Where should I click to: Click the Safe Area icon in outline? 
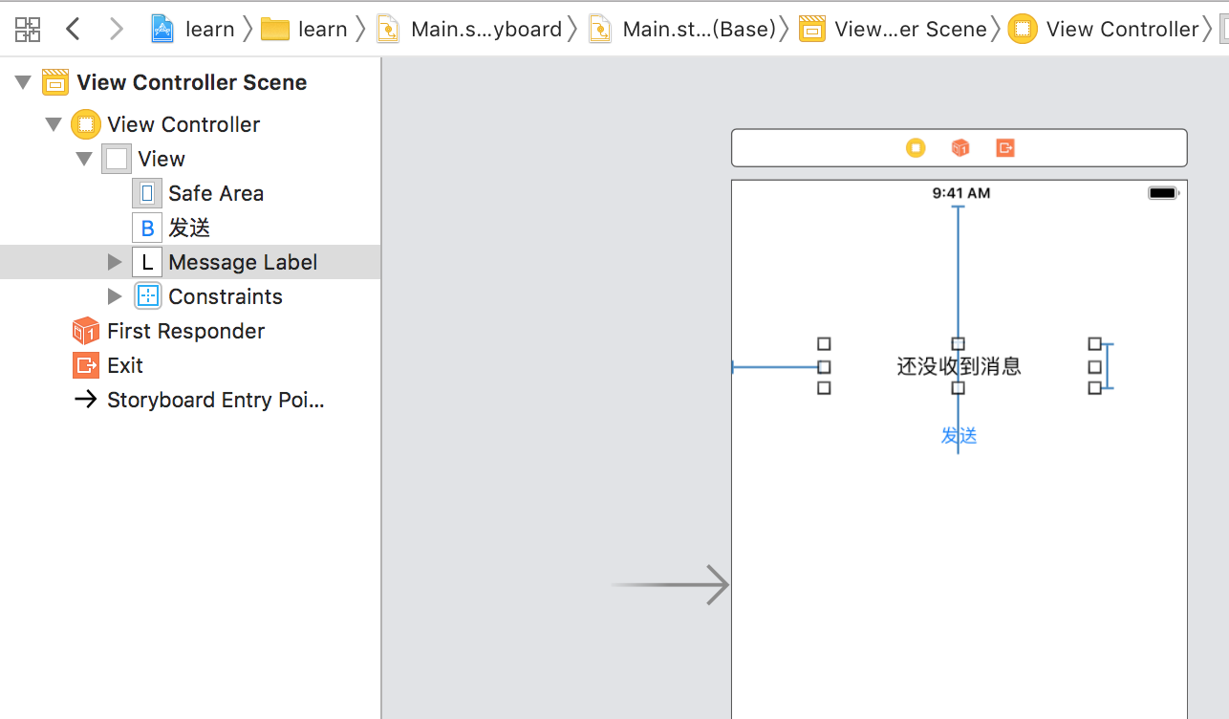point(147,193)
